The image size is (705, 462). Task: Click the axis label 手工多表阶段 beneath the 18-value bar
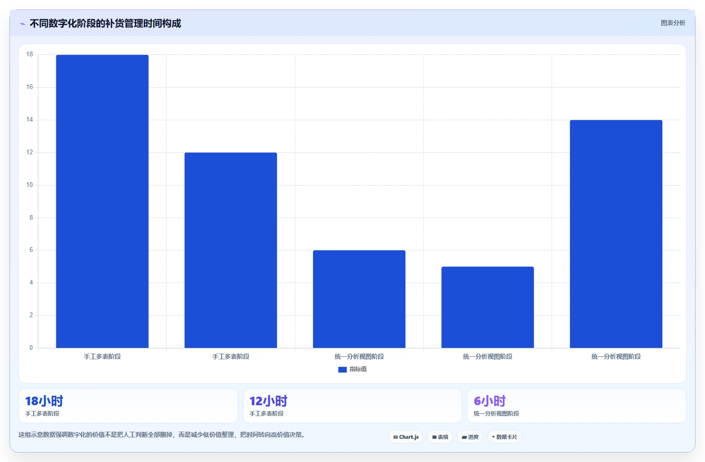click(102, 356)
